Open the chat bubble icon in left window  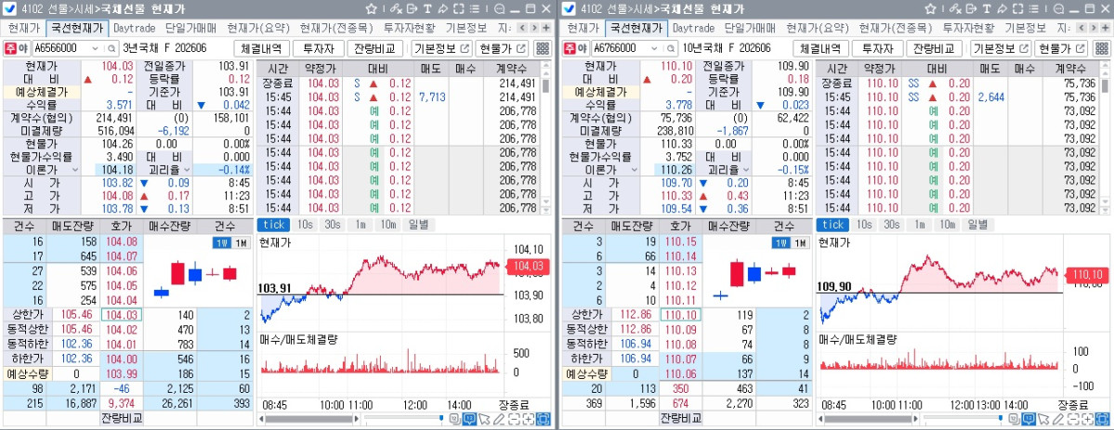pos(500,9)
